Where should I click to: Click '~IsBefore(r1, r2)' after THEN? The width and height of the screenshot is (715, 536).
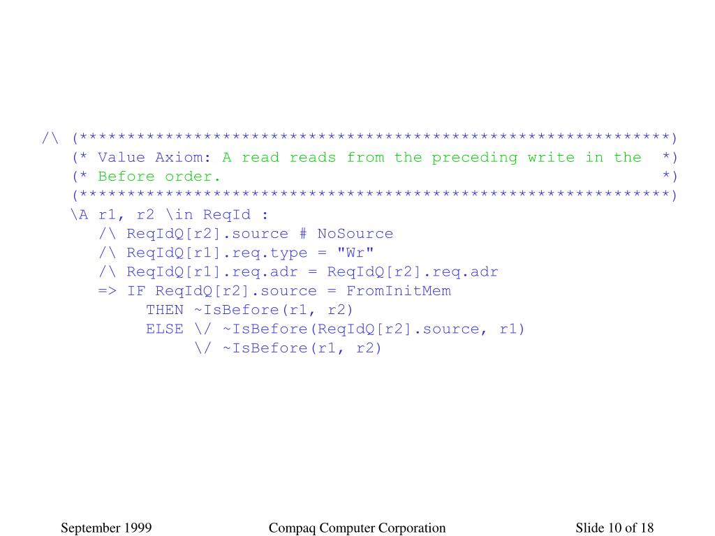(x=274, y=311)
